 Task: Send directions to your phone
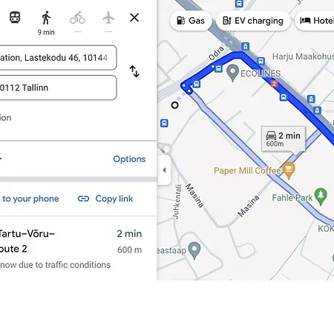pos(30,199)
